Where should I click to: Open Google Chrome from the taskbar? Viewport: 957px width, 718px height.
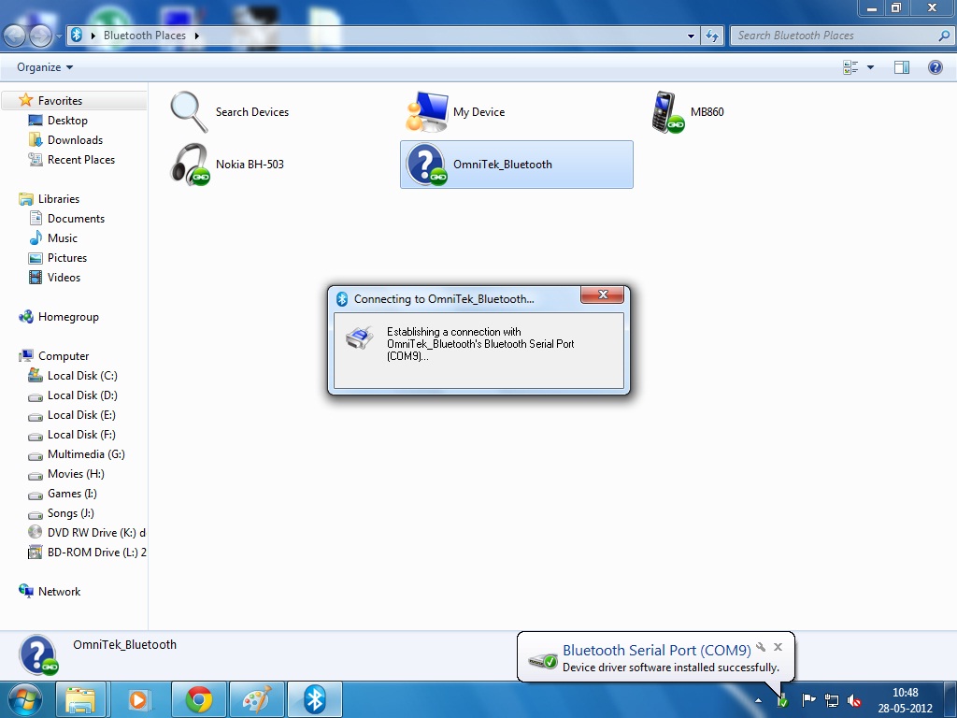pos(198,699)
